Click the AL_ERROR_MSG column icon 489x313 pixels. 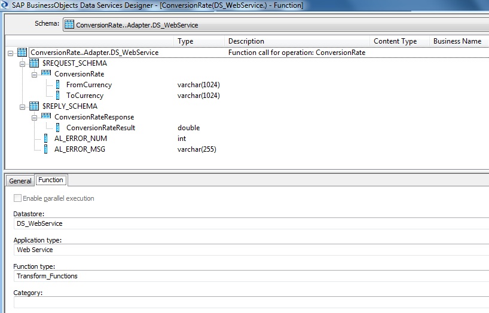click(x=46, y=149)
